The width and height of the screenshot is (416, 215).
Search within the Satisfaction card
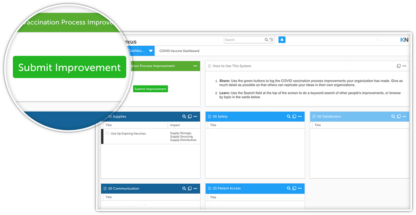tap(393, 116)
